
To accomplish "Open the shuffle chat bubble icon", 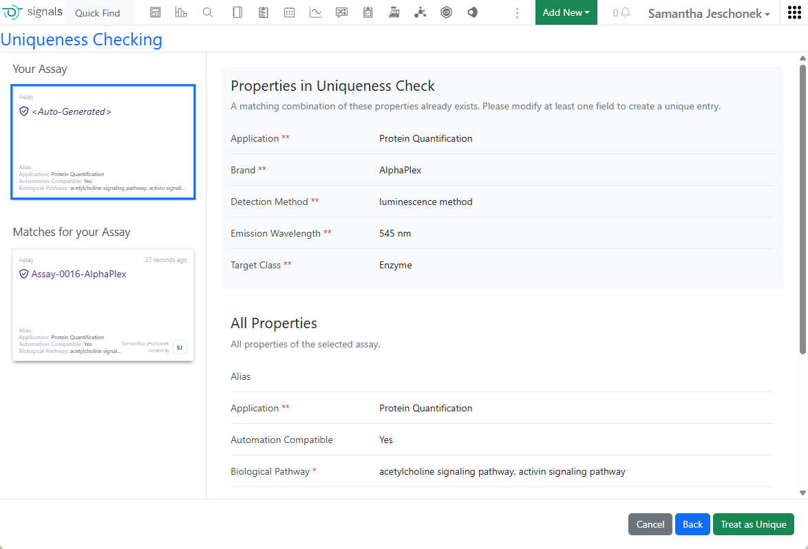I will click(x=341, y=12).
